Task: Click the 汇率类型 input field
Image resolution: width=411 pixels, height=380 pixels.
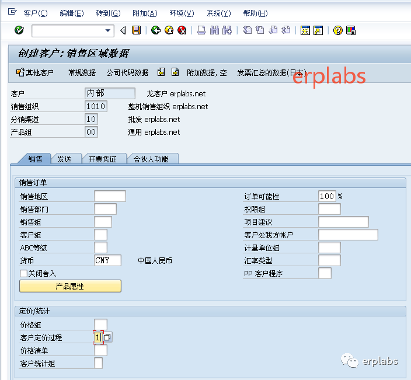Action: pyautogui.click(x=330, y=260)
